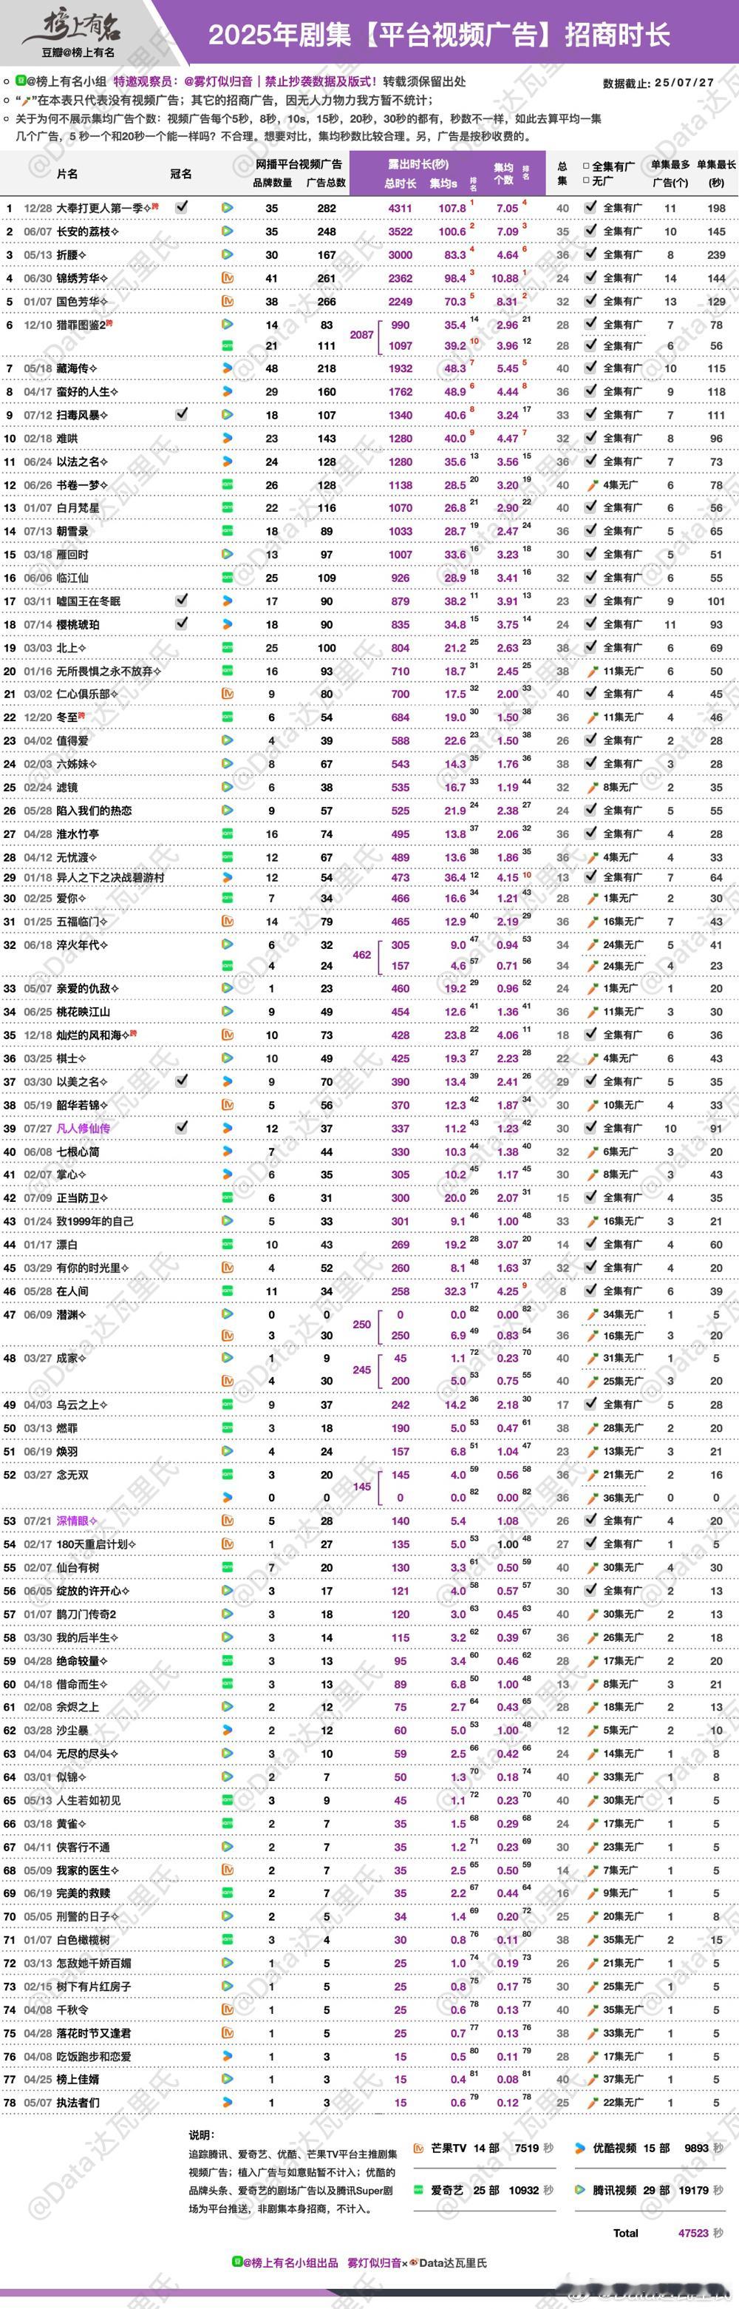The width and height of the screenshot is (739, 2309).
Task: Click the Mango TV icon for 锦绣芳华
Action: tap(228, 278)
